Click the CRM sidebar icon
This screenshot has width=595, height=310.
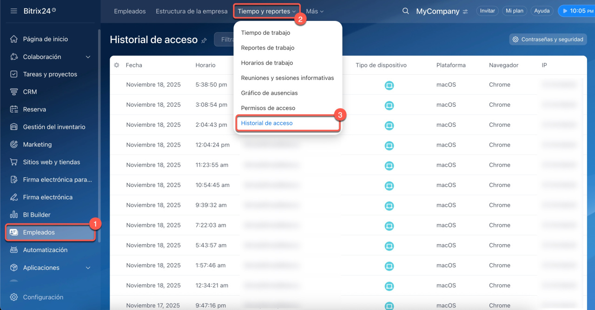pyautogui.click(x=14, y=92)
